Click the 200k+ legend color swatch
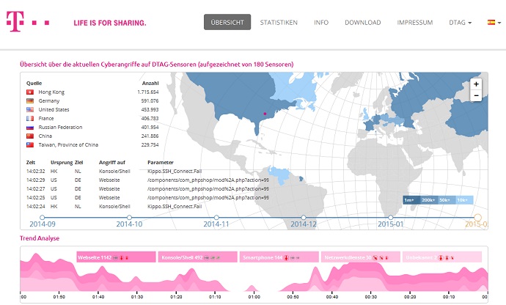 pos(429,200)
